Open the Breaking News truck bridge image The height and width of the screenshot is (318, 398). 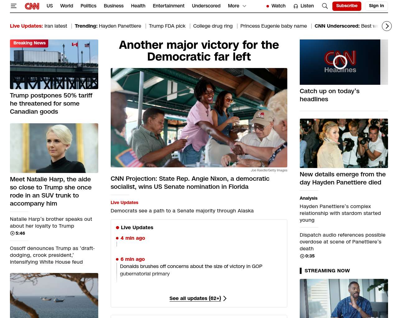(54, 64)
